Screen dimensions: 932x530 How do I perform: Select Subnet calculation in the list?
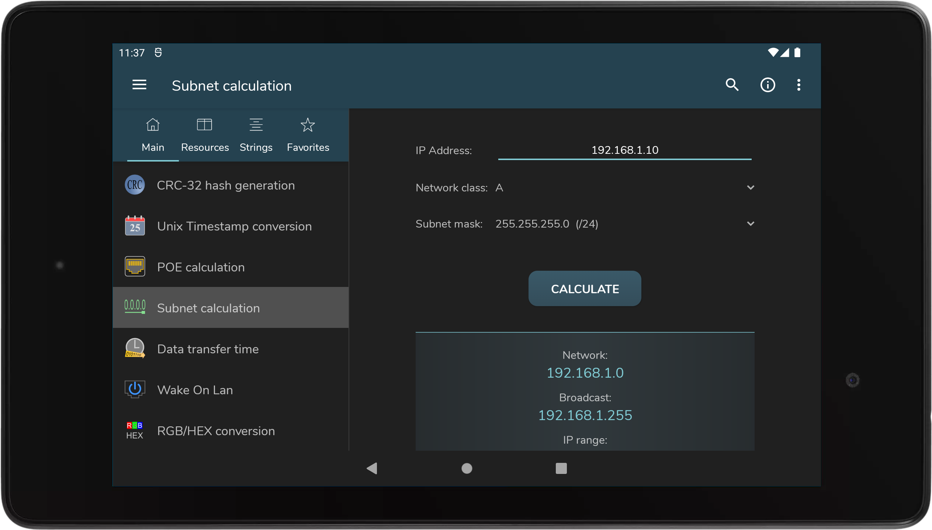coord(231,308)
